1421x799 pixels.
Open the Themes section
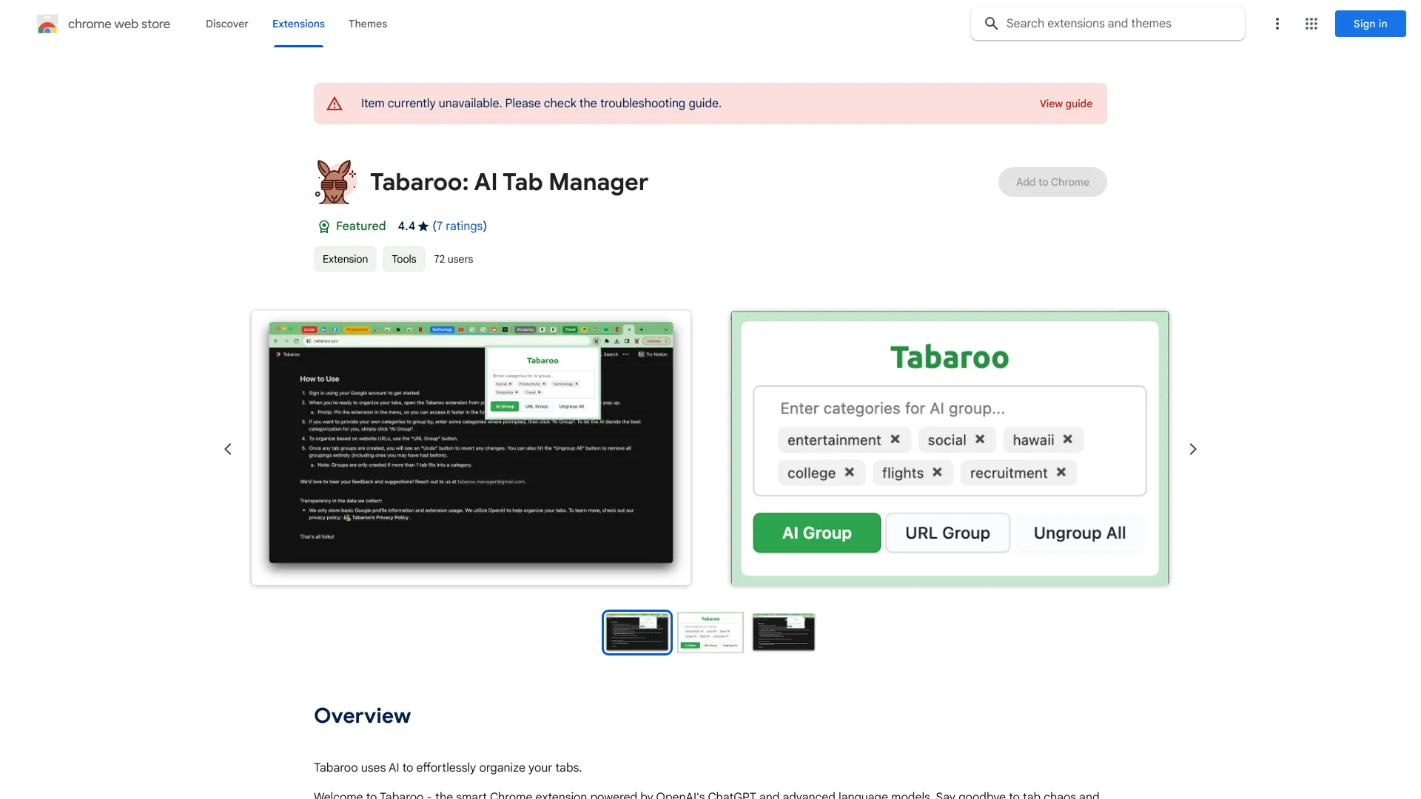(368, 24)
